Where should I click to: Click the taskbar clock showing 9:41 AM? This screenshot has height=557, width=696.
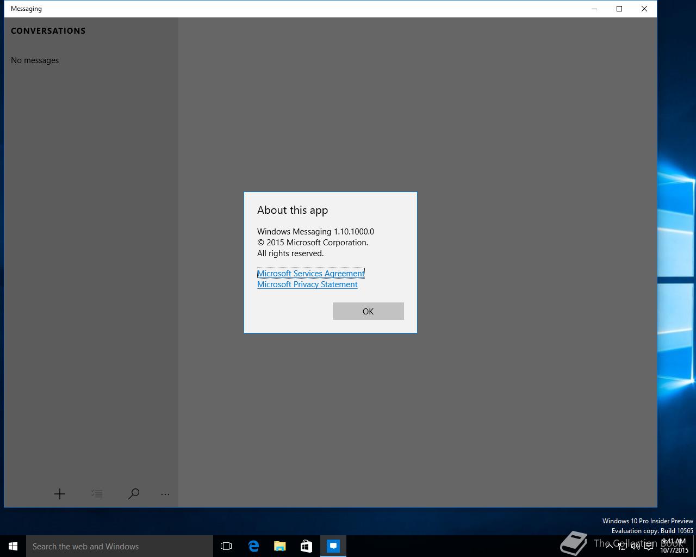[674, 546]
